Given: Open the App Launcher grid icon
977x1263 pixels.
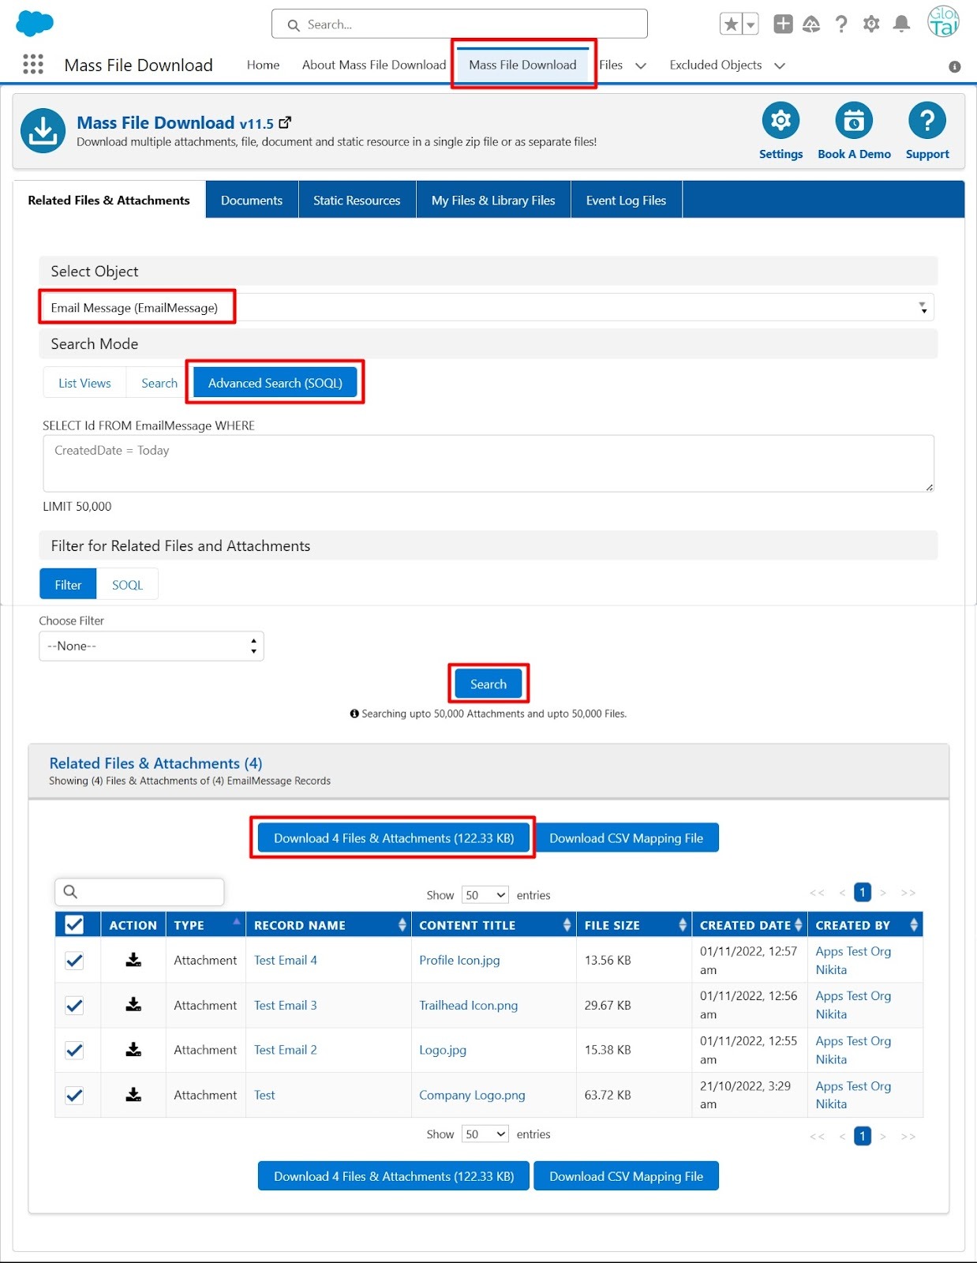Looking at the screenshot, I should (x=33, y=65).
